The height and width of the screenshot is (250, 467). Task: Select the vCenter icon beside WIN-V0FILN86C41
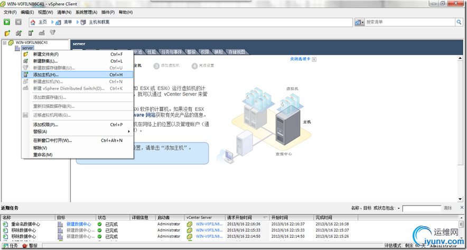tap(11, 43)
